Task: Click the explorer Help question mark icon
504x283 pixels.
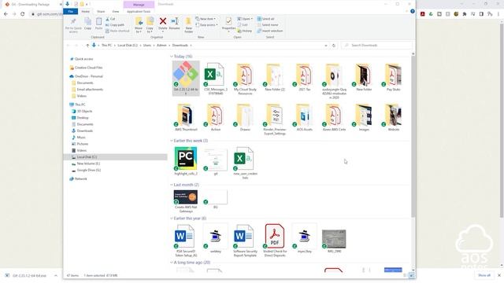Action: click(x=413, y=11)
